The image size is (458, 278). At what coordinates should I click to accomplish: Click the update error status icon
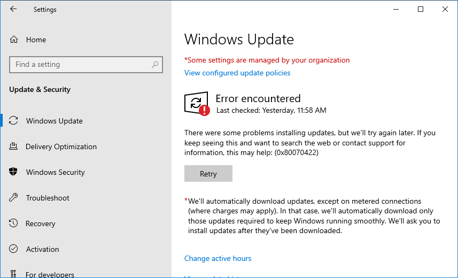tap(197, 104)
